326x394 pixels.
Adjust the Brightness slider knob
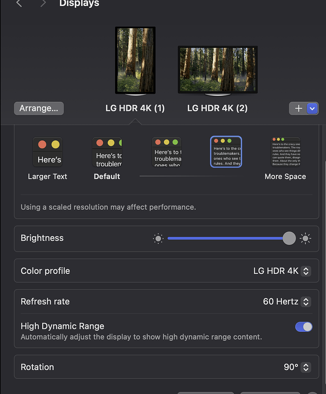coord(289,238)
